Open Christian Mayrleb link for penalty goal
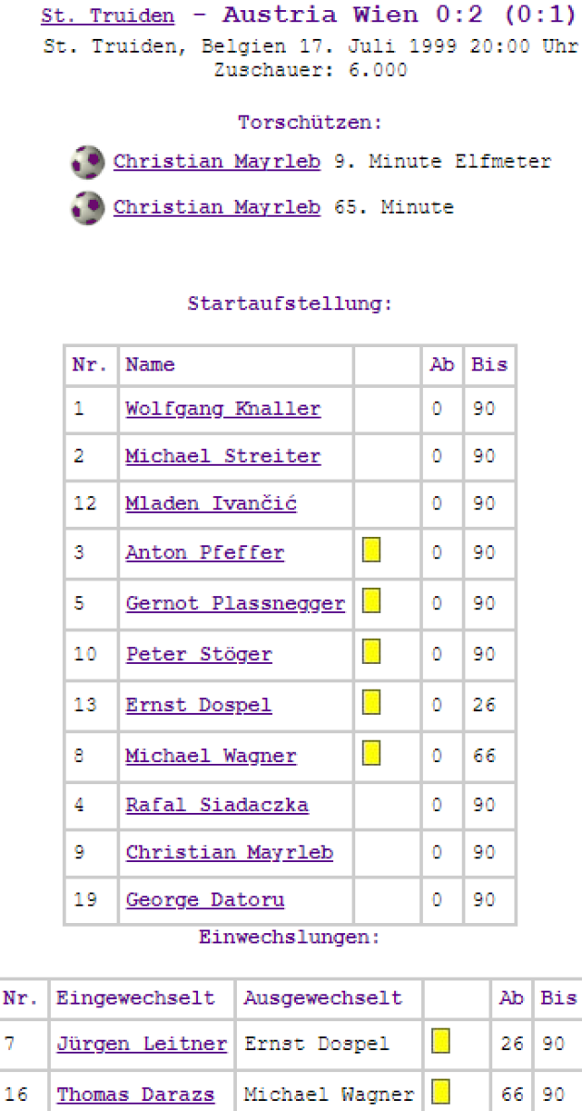The height and width of the screenshot is (1111, 582). pyautogui.click(x=217, y=162)
